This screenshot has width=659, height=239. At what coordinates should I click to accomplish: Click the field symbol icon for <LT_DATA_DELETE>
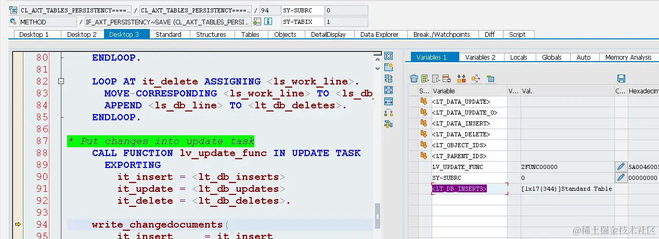424,134
